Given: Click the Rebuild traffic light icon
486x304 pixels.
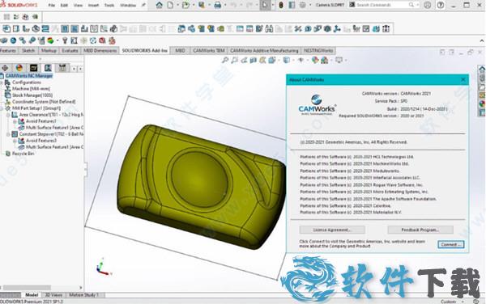Looking at the screenshot, I should [281, 5].
